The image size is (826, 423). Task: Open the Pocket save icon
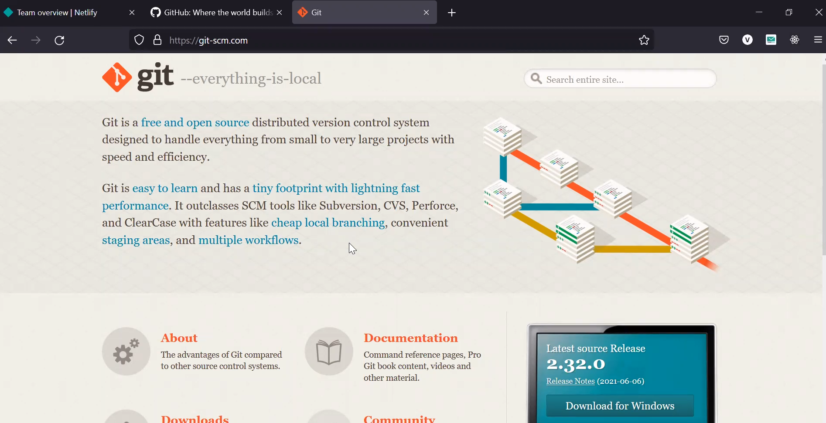click(724, 40)
